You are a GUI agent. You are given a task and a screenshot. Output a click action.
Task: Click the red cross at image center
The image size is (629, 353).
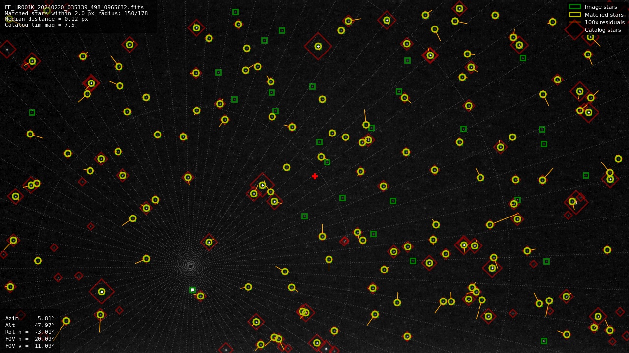(315, 176)
